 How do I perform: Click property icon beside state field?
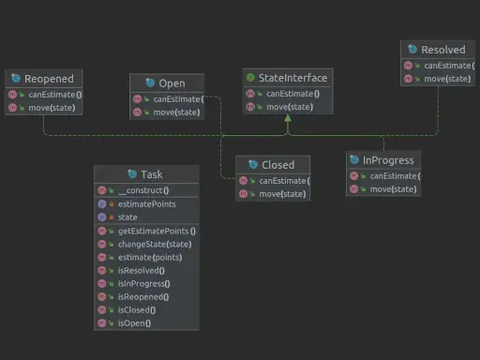(102, 217)
